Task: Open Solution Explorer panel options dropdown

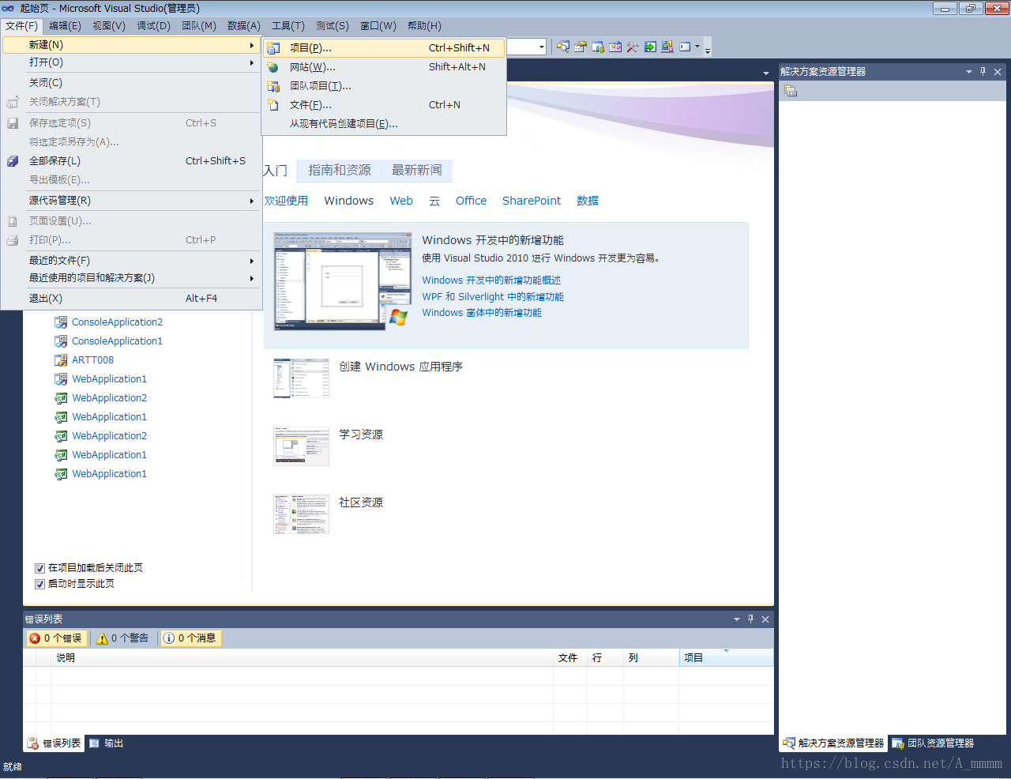Action: (969, 71)
